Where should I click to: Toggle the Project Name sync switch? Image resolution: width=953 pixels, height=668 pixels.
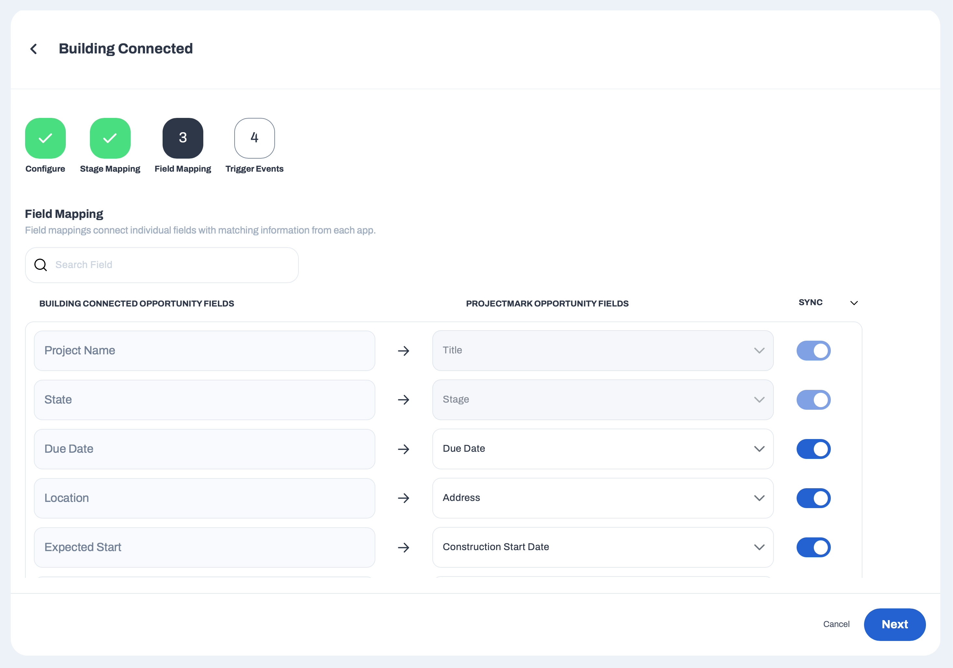coord(813,351)
